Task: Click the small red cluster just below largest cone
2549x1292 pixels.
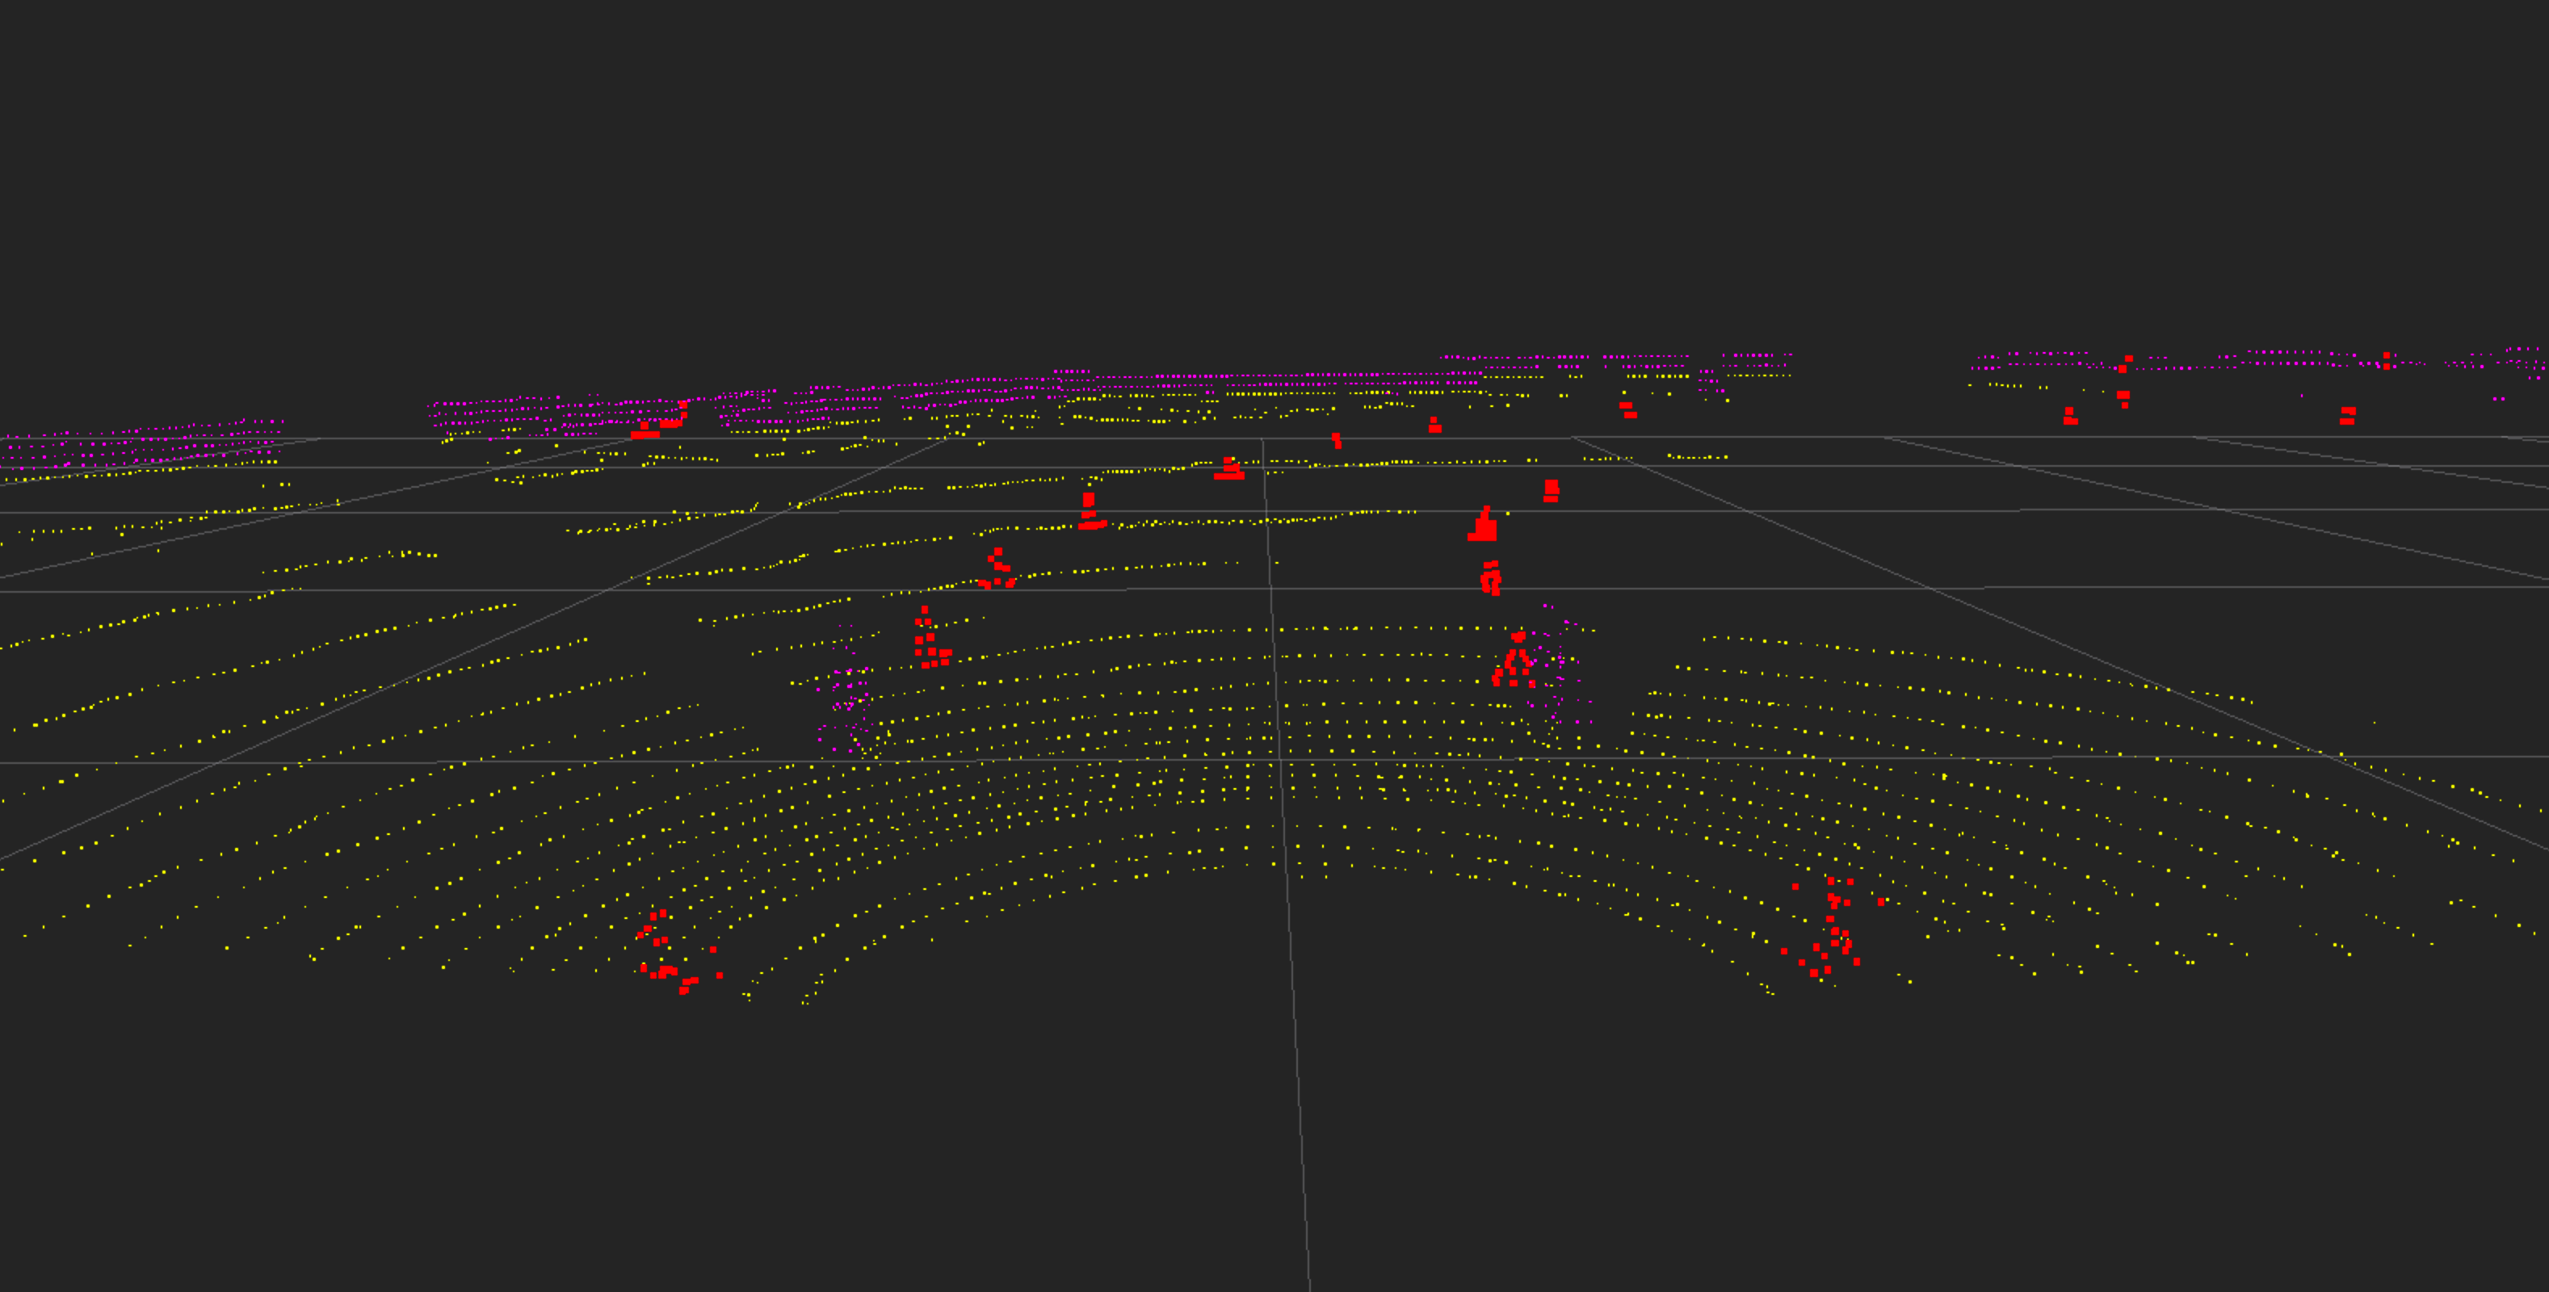Action: click(x=1491, y=577)
